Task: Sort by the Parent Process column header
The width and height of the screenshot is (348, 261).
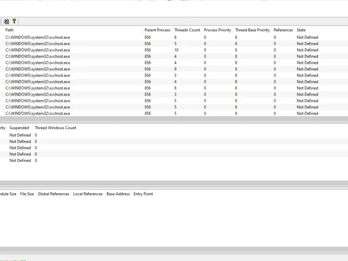Action: tap(157, 30)
